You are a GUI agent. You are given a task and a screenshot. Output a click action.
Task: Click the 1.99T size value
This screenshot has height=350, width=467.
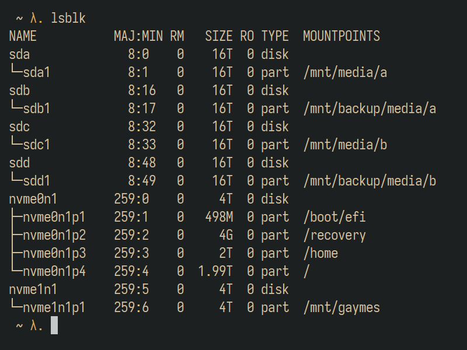(x=215, y=271)
